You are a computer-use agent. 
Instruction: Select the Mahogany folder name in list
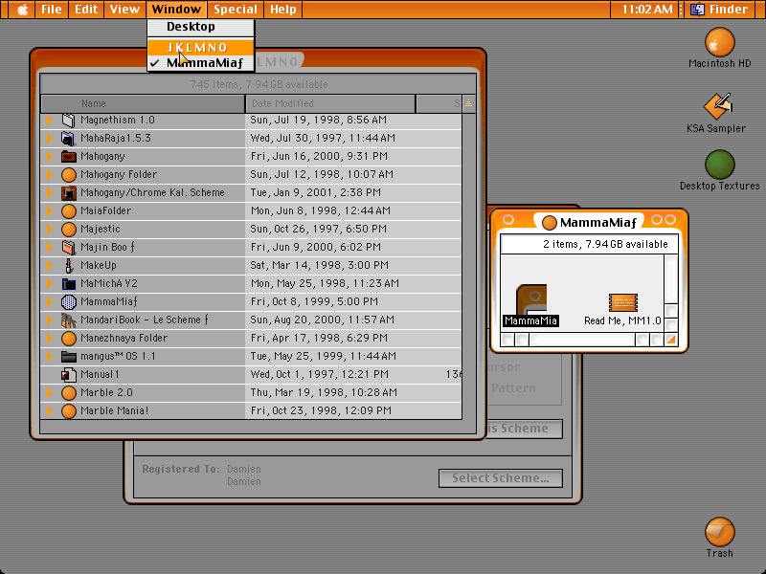[102, 157]
